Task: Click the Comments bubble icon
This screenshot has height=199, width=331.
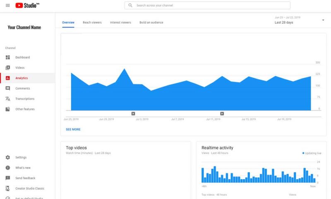Action: pos(8,88)
